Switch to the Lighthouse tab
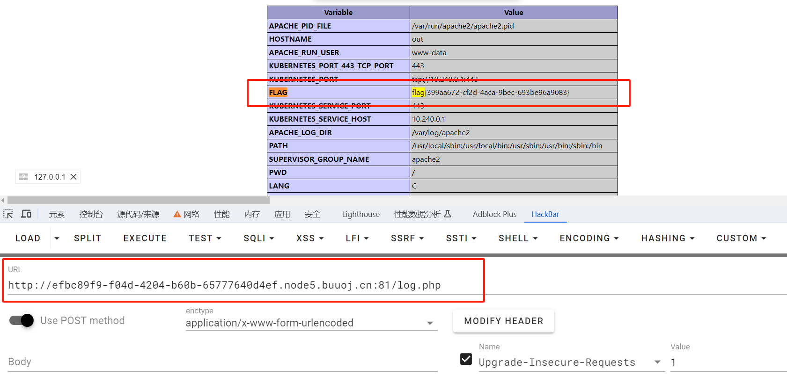The width and height of the screenshot is (787, 376). 360,214
